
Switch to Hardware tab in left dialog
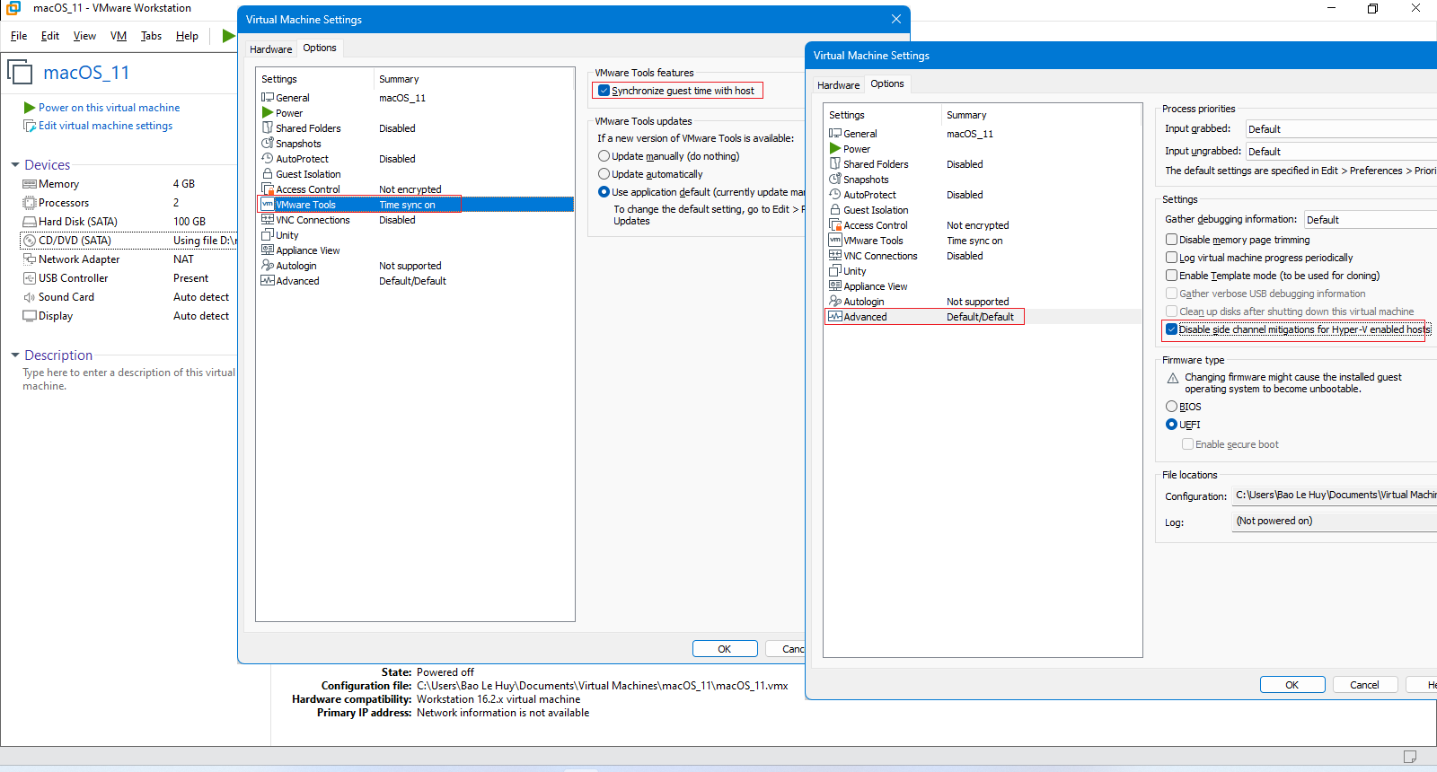(x=270, y=49)
